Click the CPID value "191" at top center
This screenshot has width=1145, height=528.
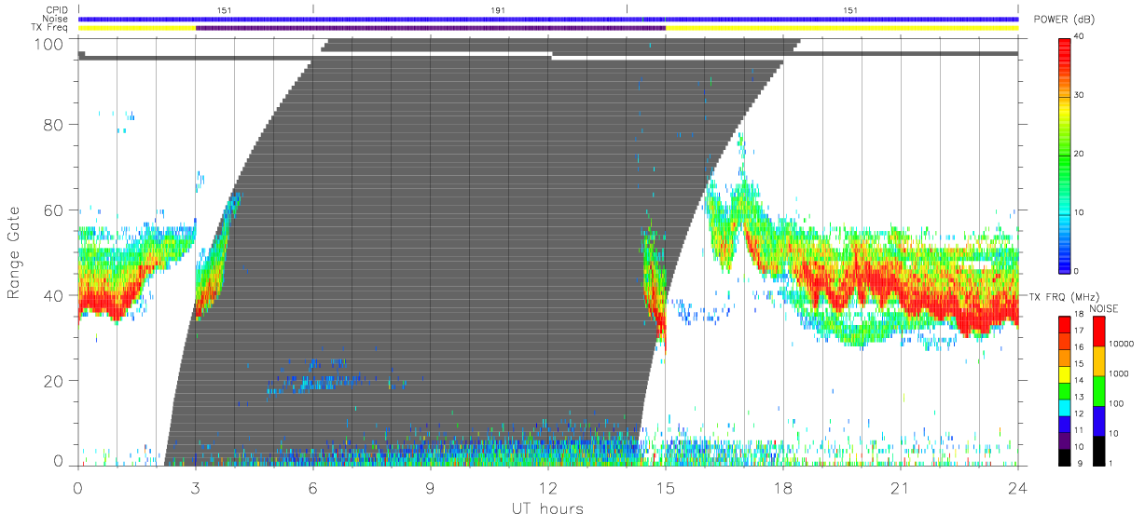tap(499, 9)
